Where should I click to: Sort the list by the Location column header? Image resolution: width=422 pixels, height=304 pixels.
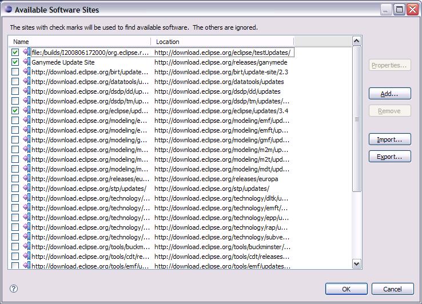click(x=222, y=42)
